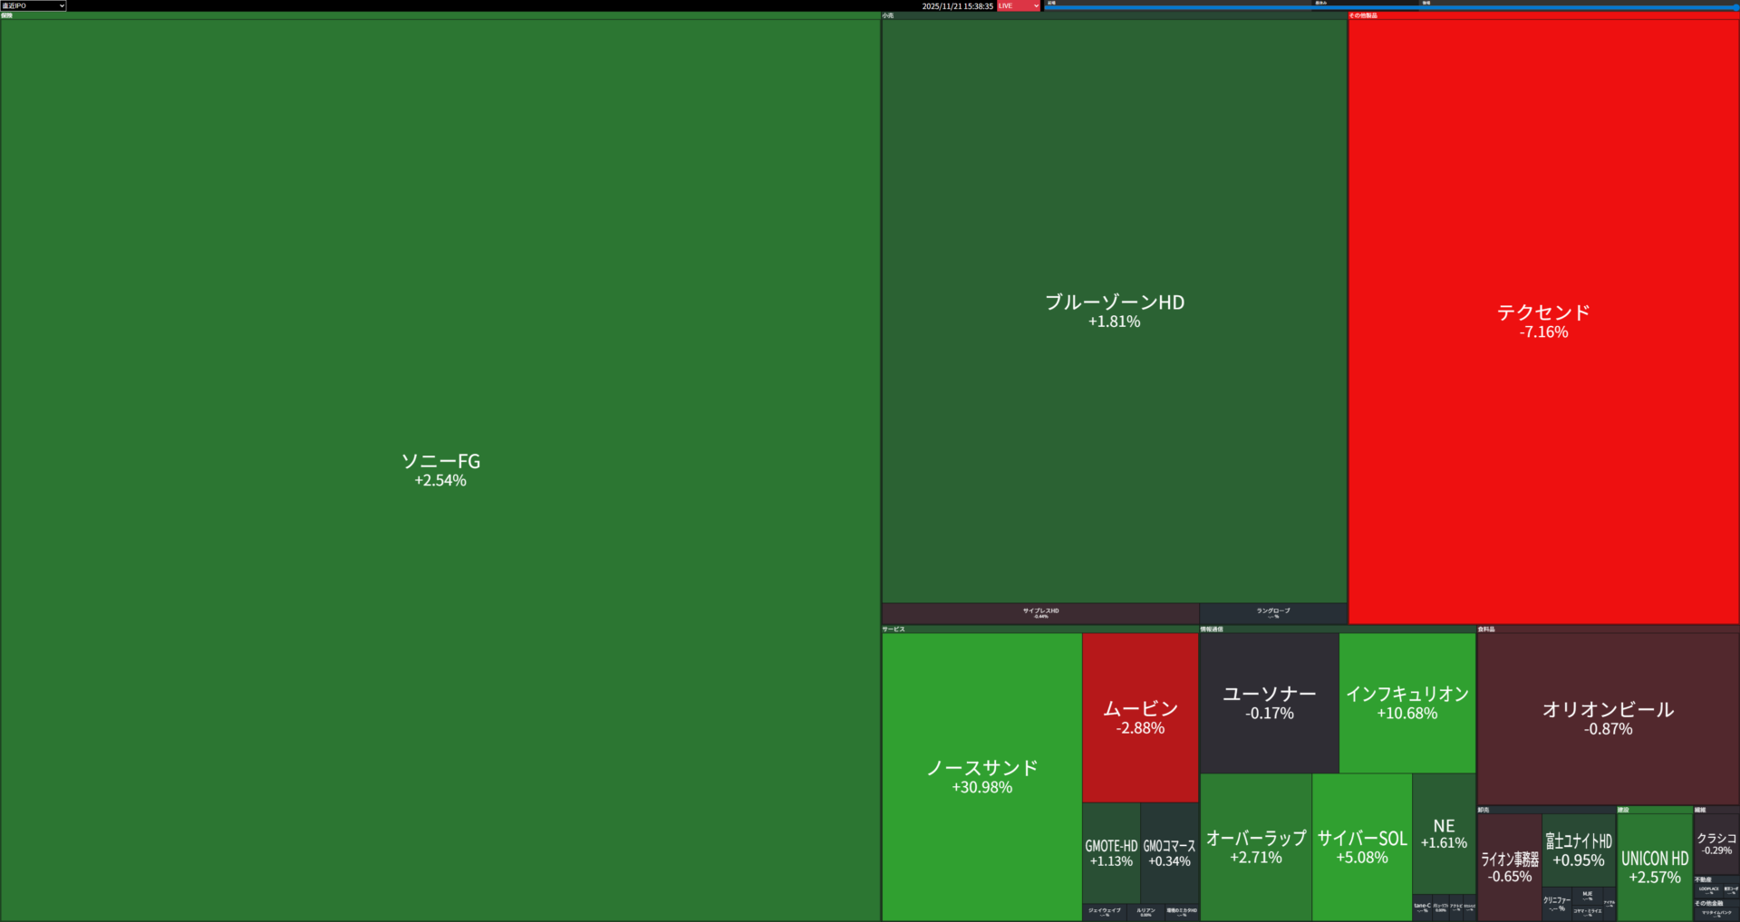This screenshot has height=922, width=1740.
Task: Select the ソニーFG tile
Action: click(x=440, y=469)
